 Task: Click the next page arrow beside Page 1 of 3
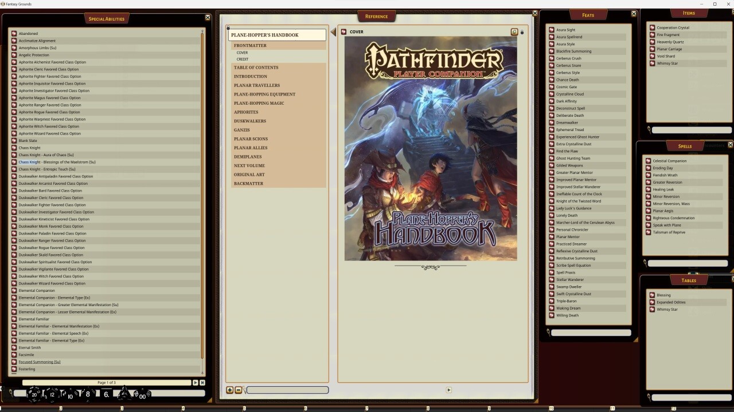pos(196,382)
